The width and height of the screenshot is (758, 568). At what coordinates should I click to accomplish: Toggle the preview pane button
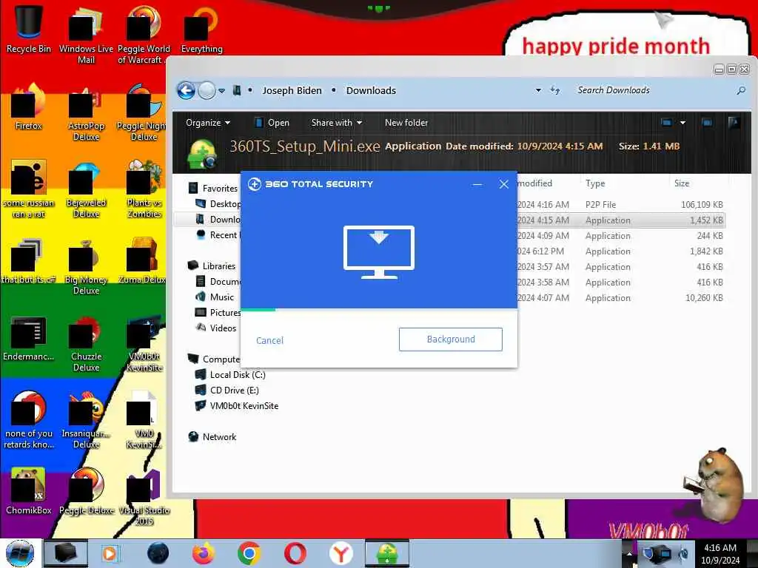tap(707, 123)
